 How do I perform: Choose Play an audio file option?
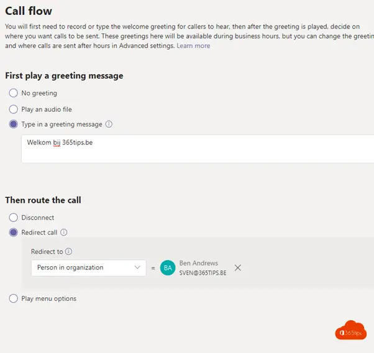click(14, 109)
